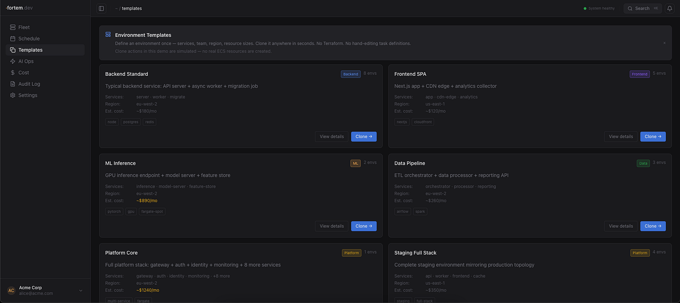Open Settings in the sidebar
680x303 pixels.
(45, 95)
